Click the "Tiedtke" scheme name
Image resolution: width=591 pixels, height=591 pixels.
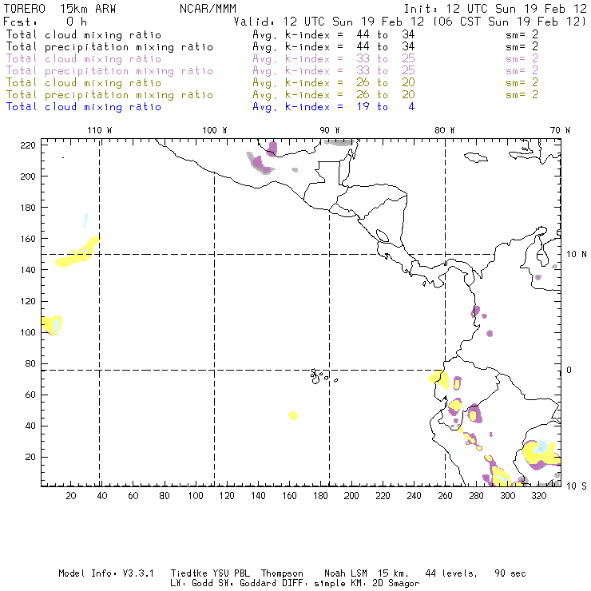click(188, 573)
